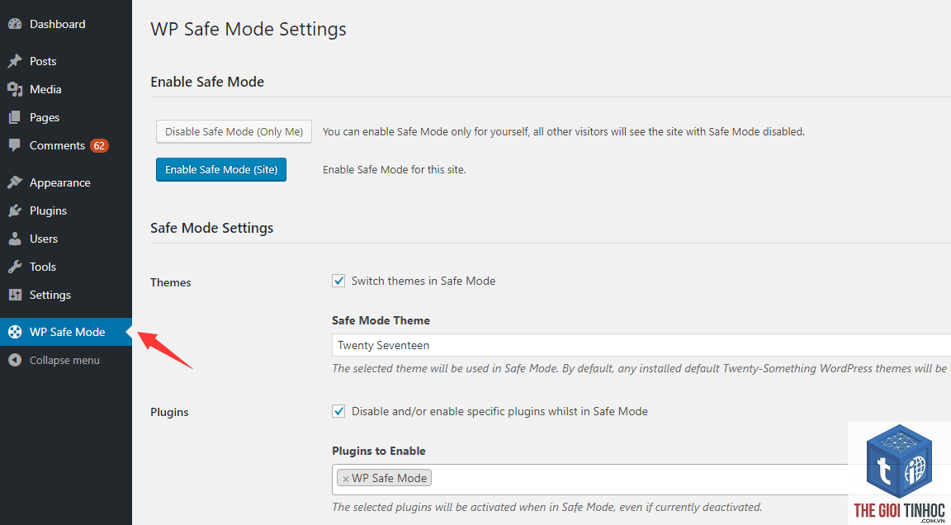
Task: Open the Comments menu
Action: [x=65, y=145]
